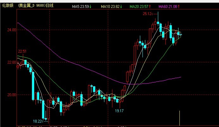The image size is (219, 127).
Task: Click the green down arrow beside MA10
Action: click(121, 6)
